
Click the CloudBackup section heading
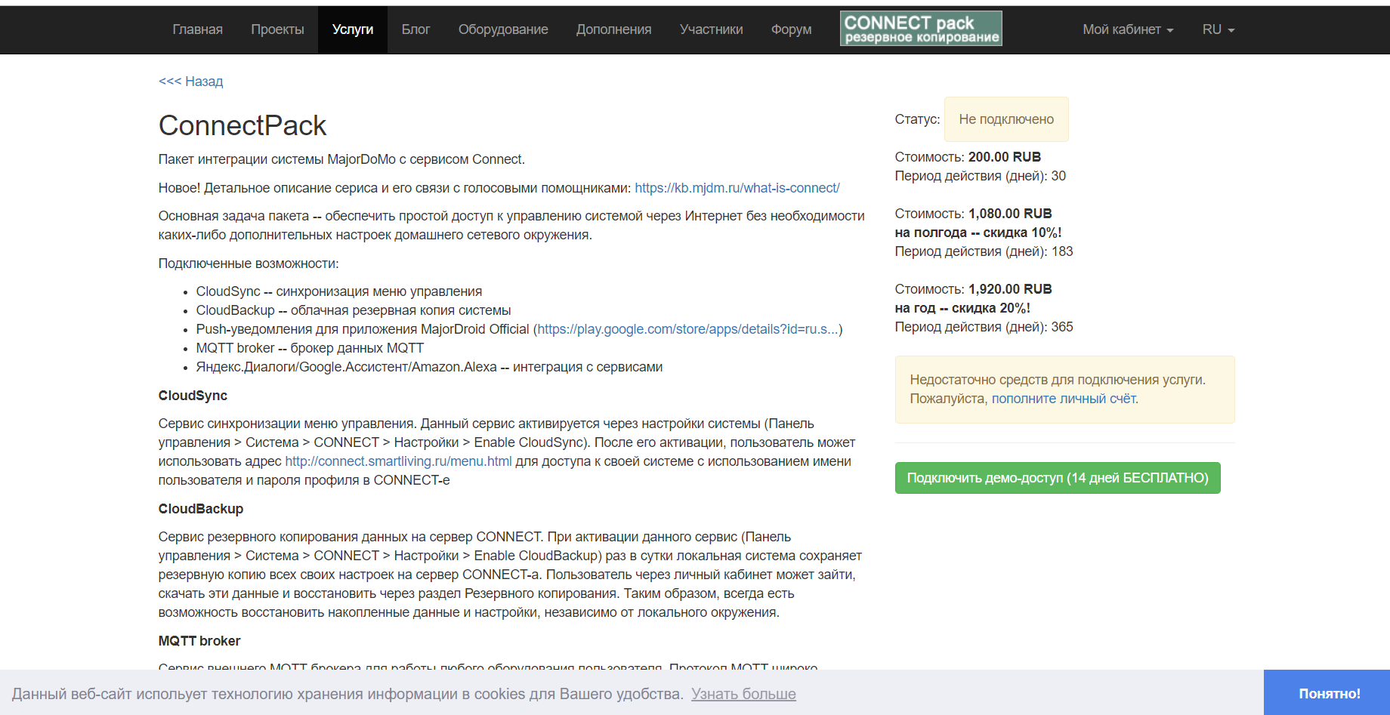coord(201,509)
